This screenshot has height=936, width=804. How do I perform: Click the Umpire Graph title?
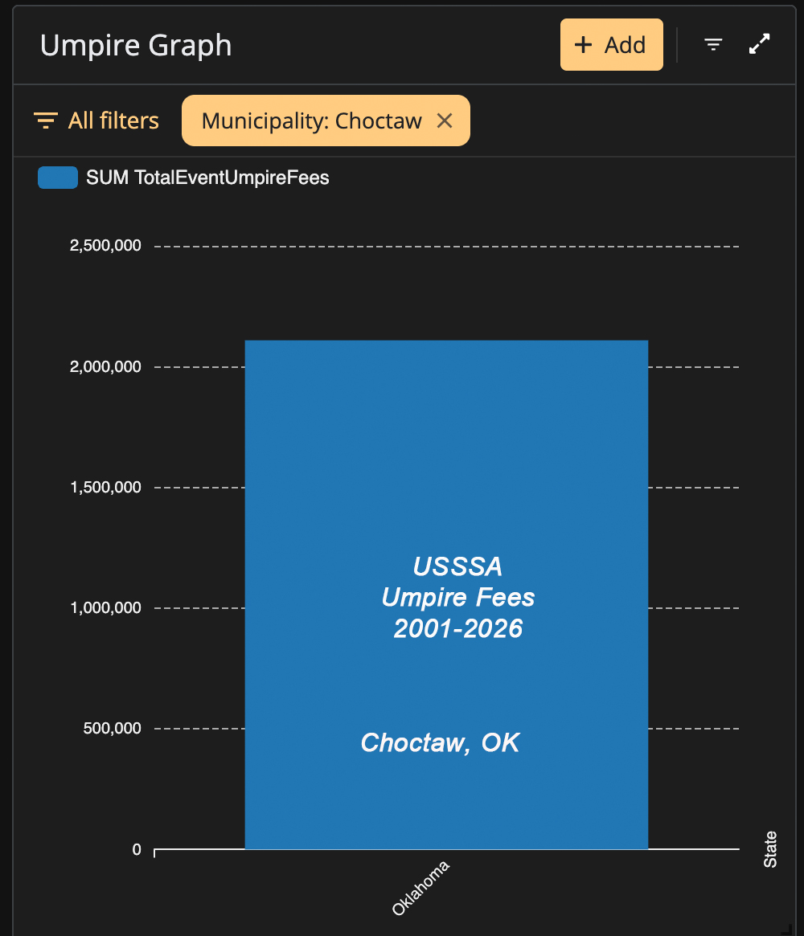coord(136,46)
